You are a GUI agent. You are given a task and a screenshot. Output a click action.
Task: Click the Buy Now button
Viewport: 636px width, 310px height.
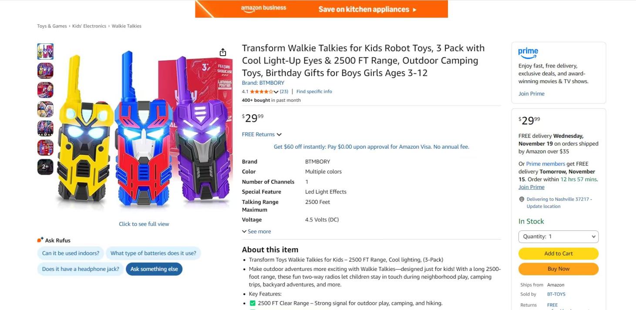point(558,269)
